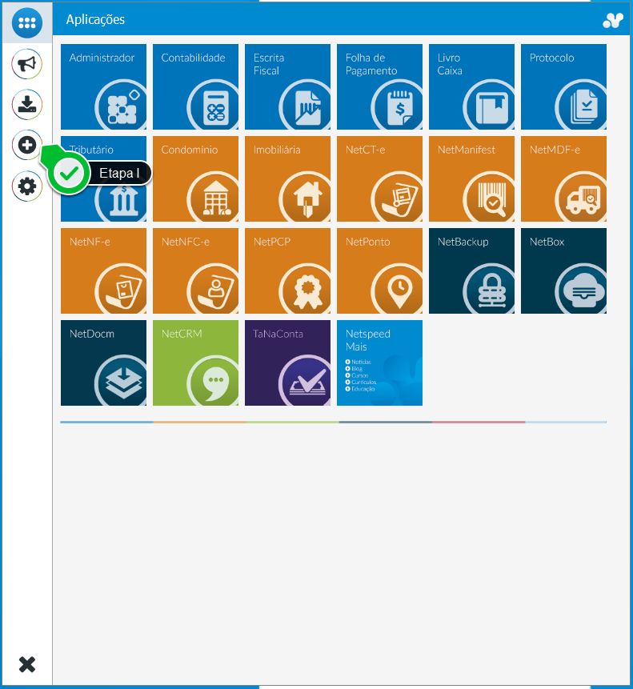The image size is (633, 689).
Task: Click the Notícias link in Netspeed Mais
Action: [359, 362]
